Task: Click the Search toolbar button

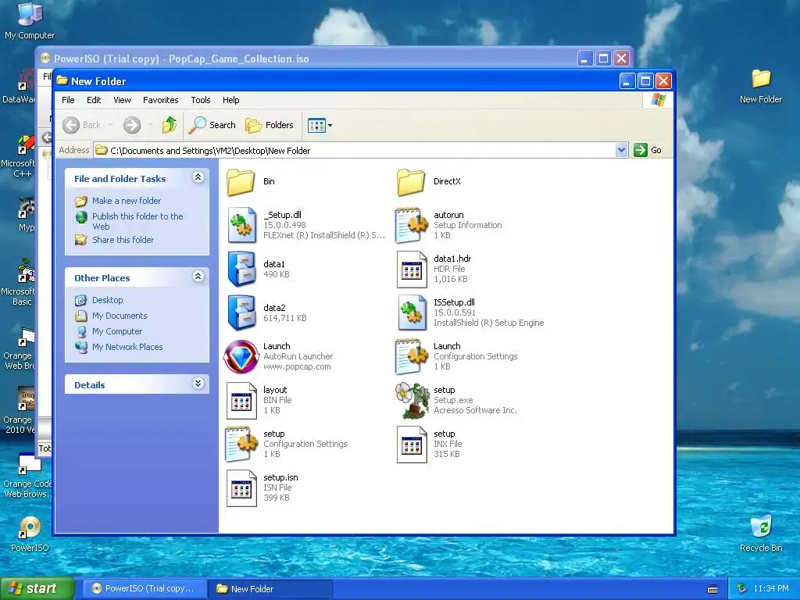Action: (x=212, y=125)
